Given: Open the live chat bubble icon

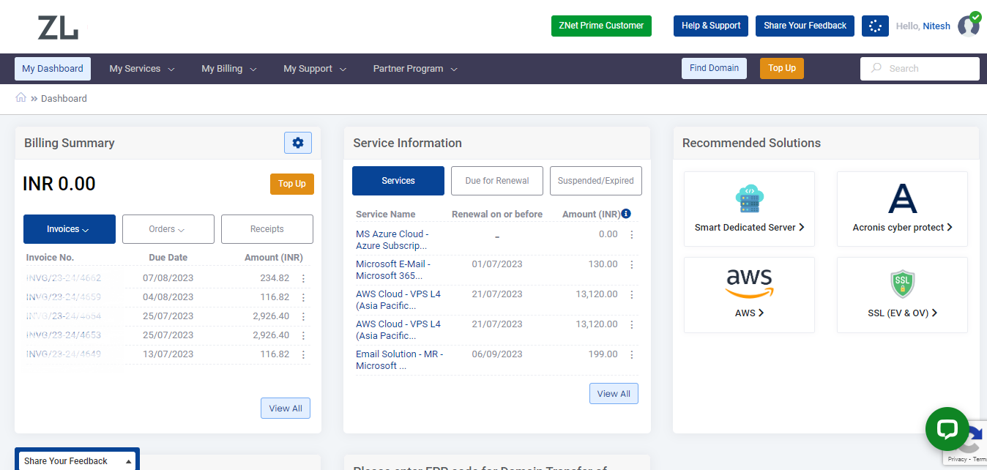Looking at the screenshot, I should (x=947, y=428).
